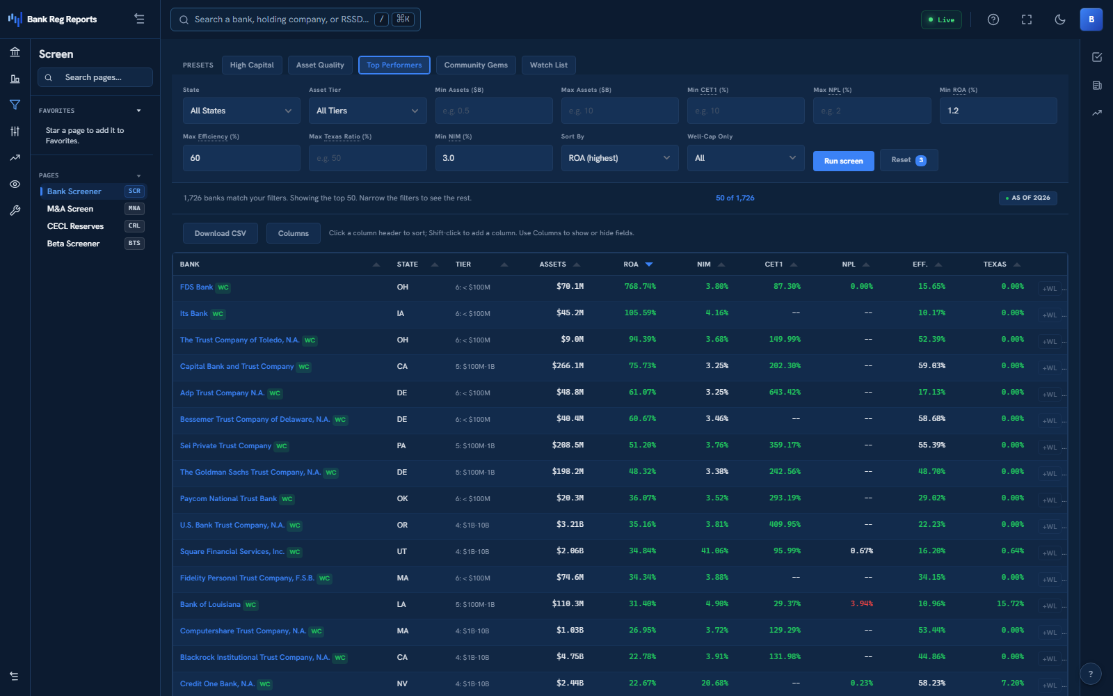Image resolution: width=1113 pixels, height=696 pixels.
Task: Click the help question mark in top bar
Action: [993, 19]
